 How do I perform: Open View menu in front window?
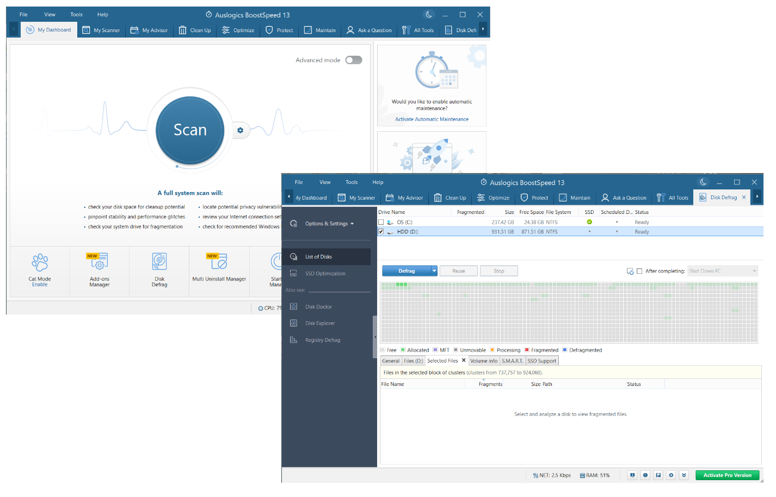[325, 182]
